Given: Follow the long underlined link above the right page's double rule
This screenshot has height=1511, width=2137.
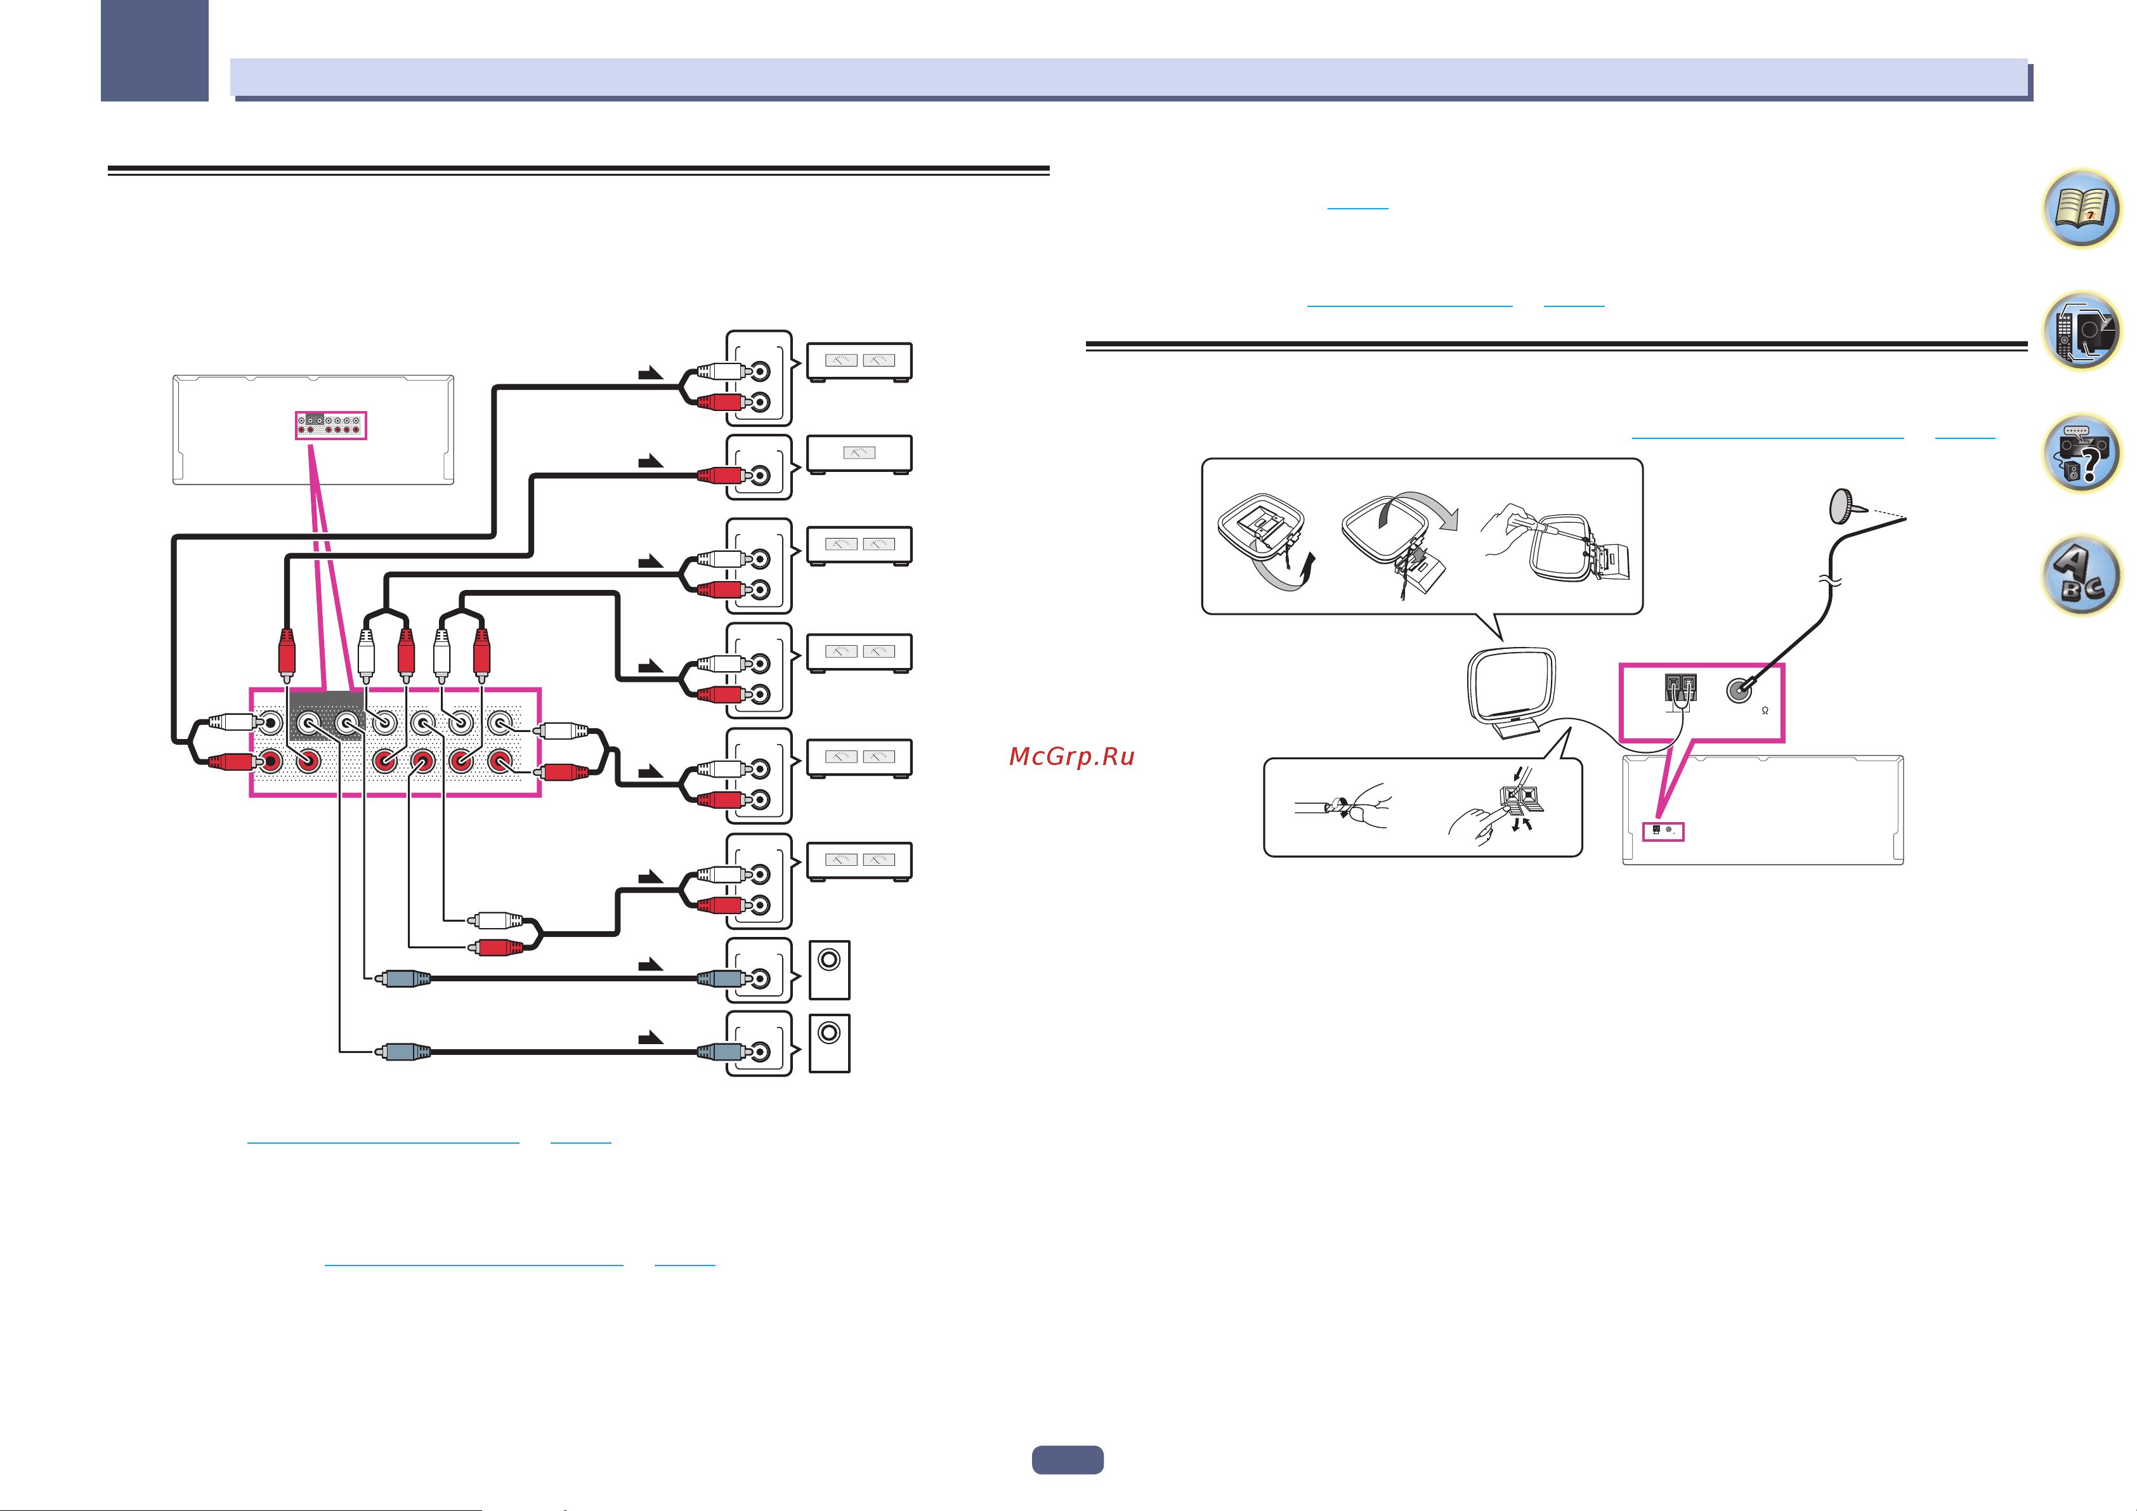Looking at the screenshot, I should click(x=1410, y=305).
